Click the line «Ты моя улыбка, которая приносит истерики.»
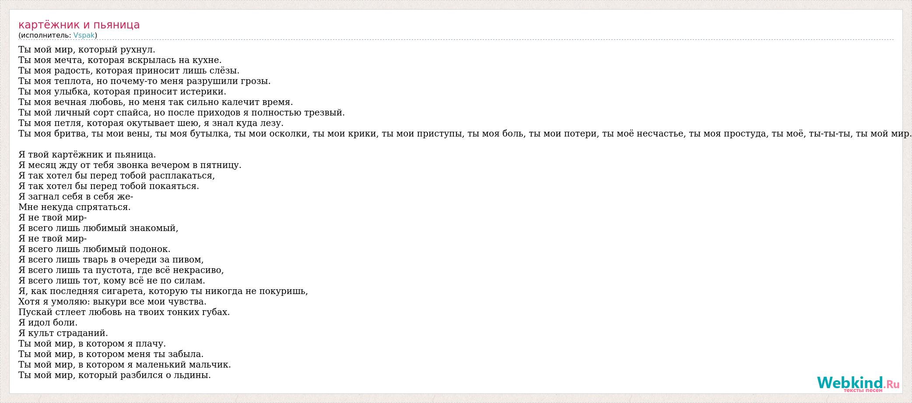Viewport: 912px width, 403px height. (x=122, y=91)
